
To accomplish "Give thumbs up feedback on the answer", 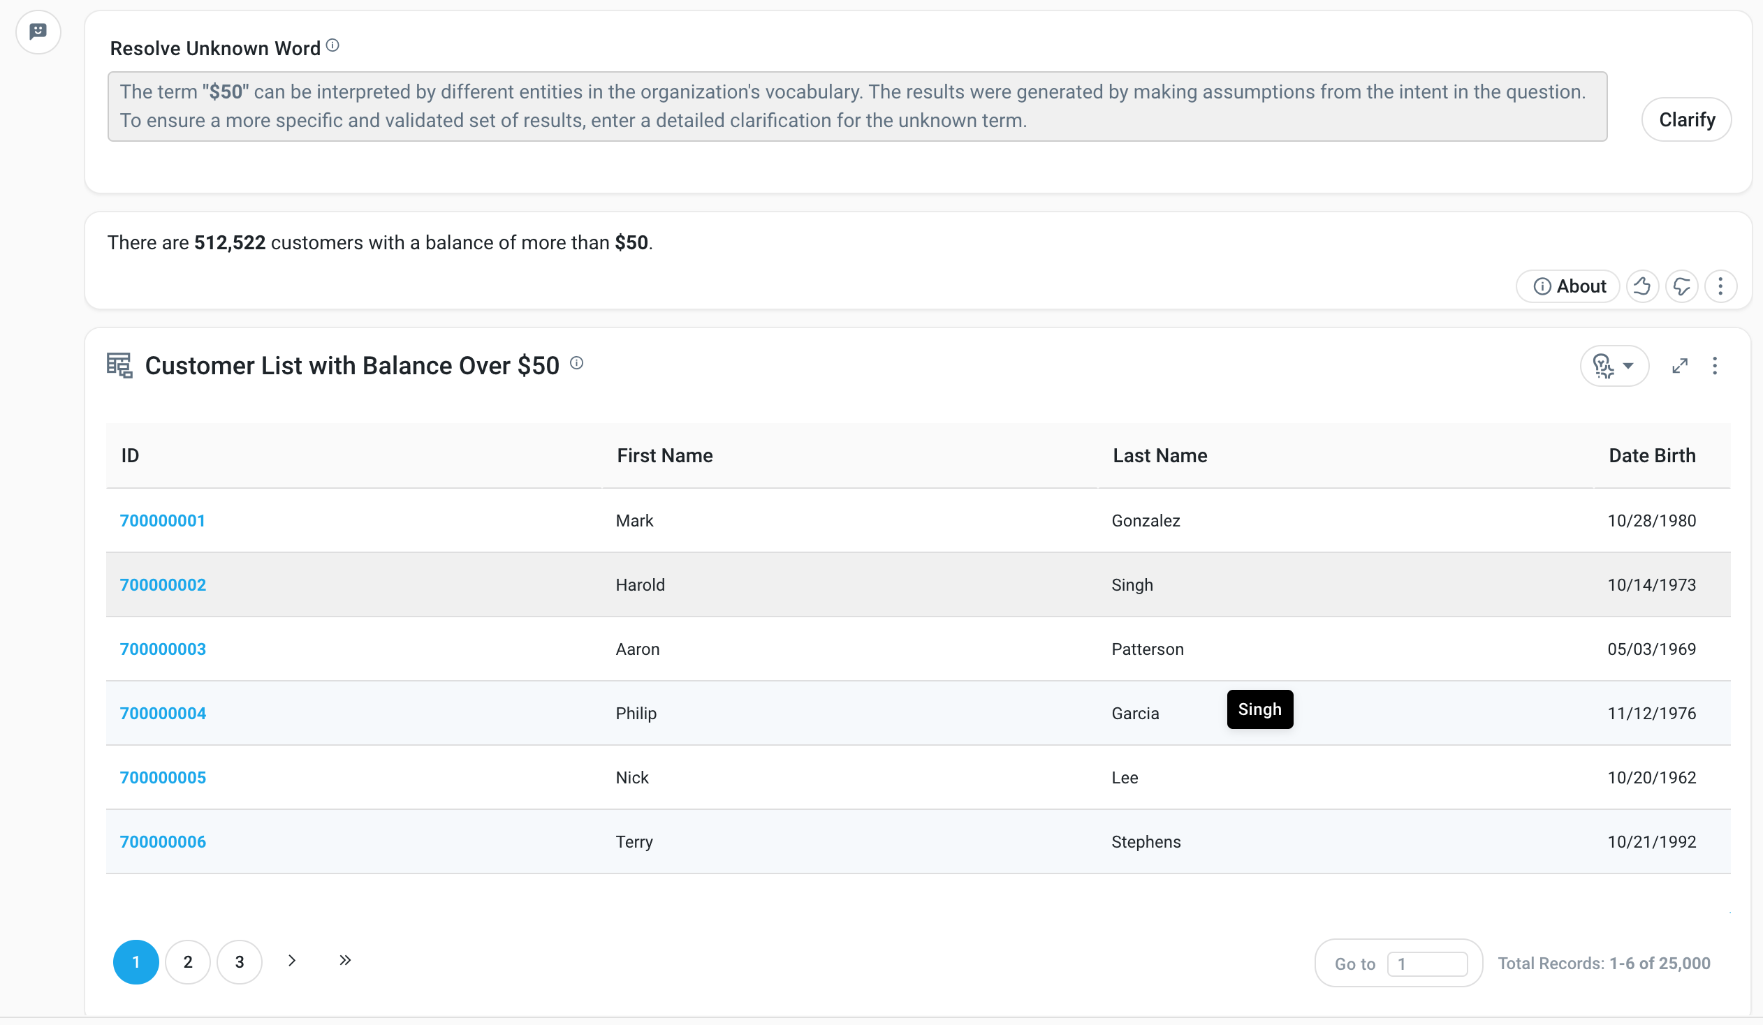I will click(1643, 286).
